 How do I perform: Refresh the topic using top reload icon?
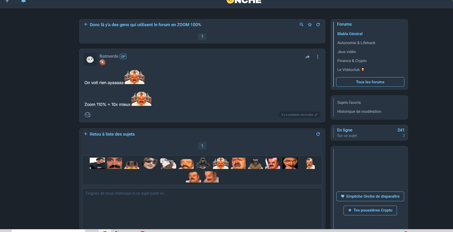(318, 25)
